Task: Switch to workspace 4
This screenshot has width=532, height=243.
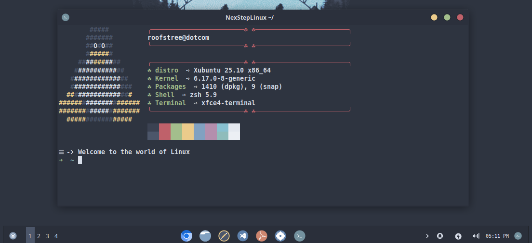Action: pyautogui.click(x=56, y=236)
